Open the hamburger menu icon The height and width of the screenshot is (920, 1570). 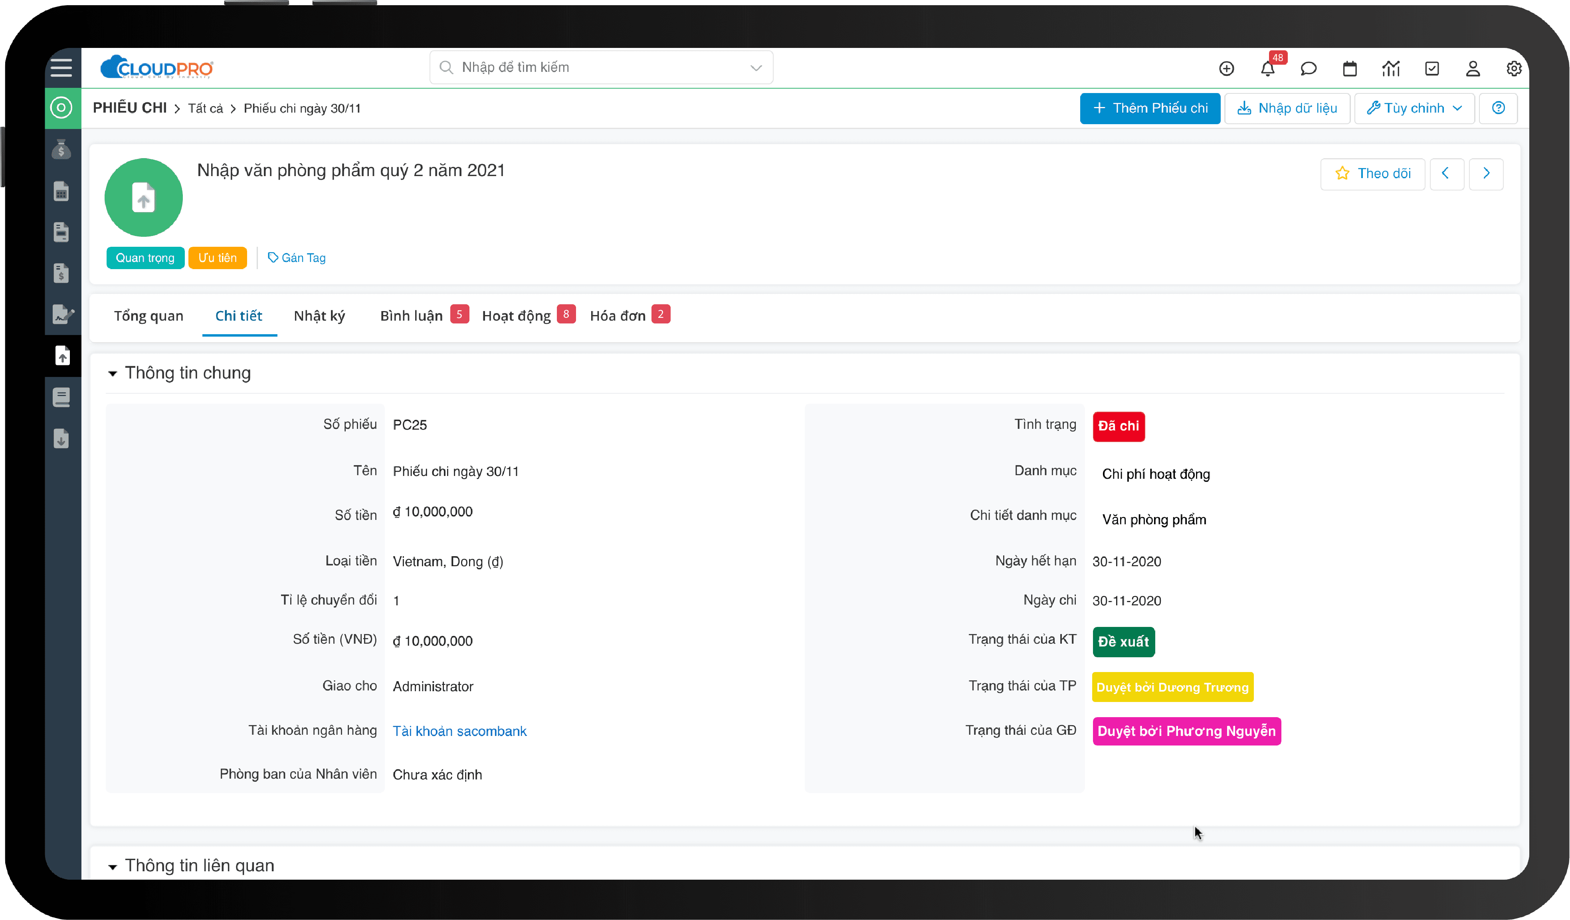[x=61, y=67]
